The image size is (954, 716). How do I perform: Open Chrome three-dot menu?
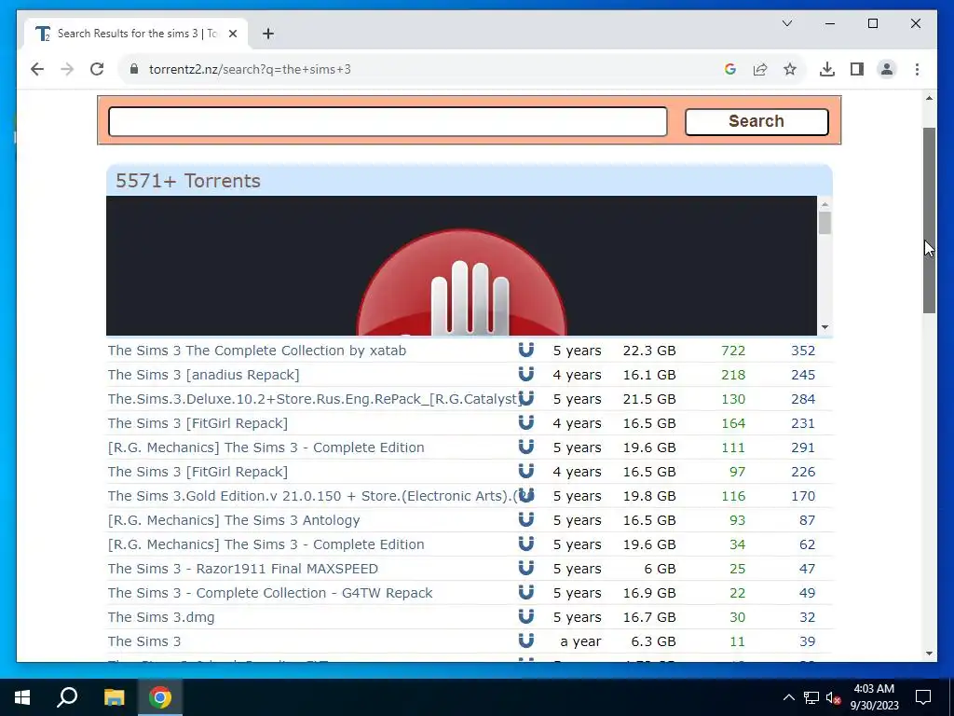pyautogui.click(x=917, y=69)
